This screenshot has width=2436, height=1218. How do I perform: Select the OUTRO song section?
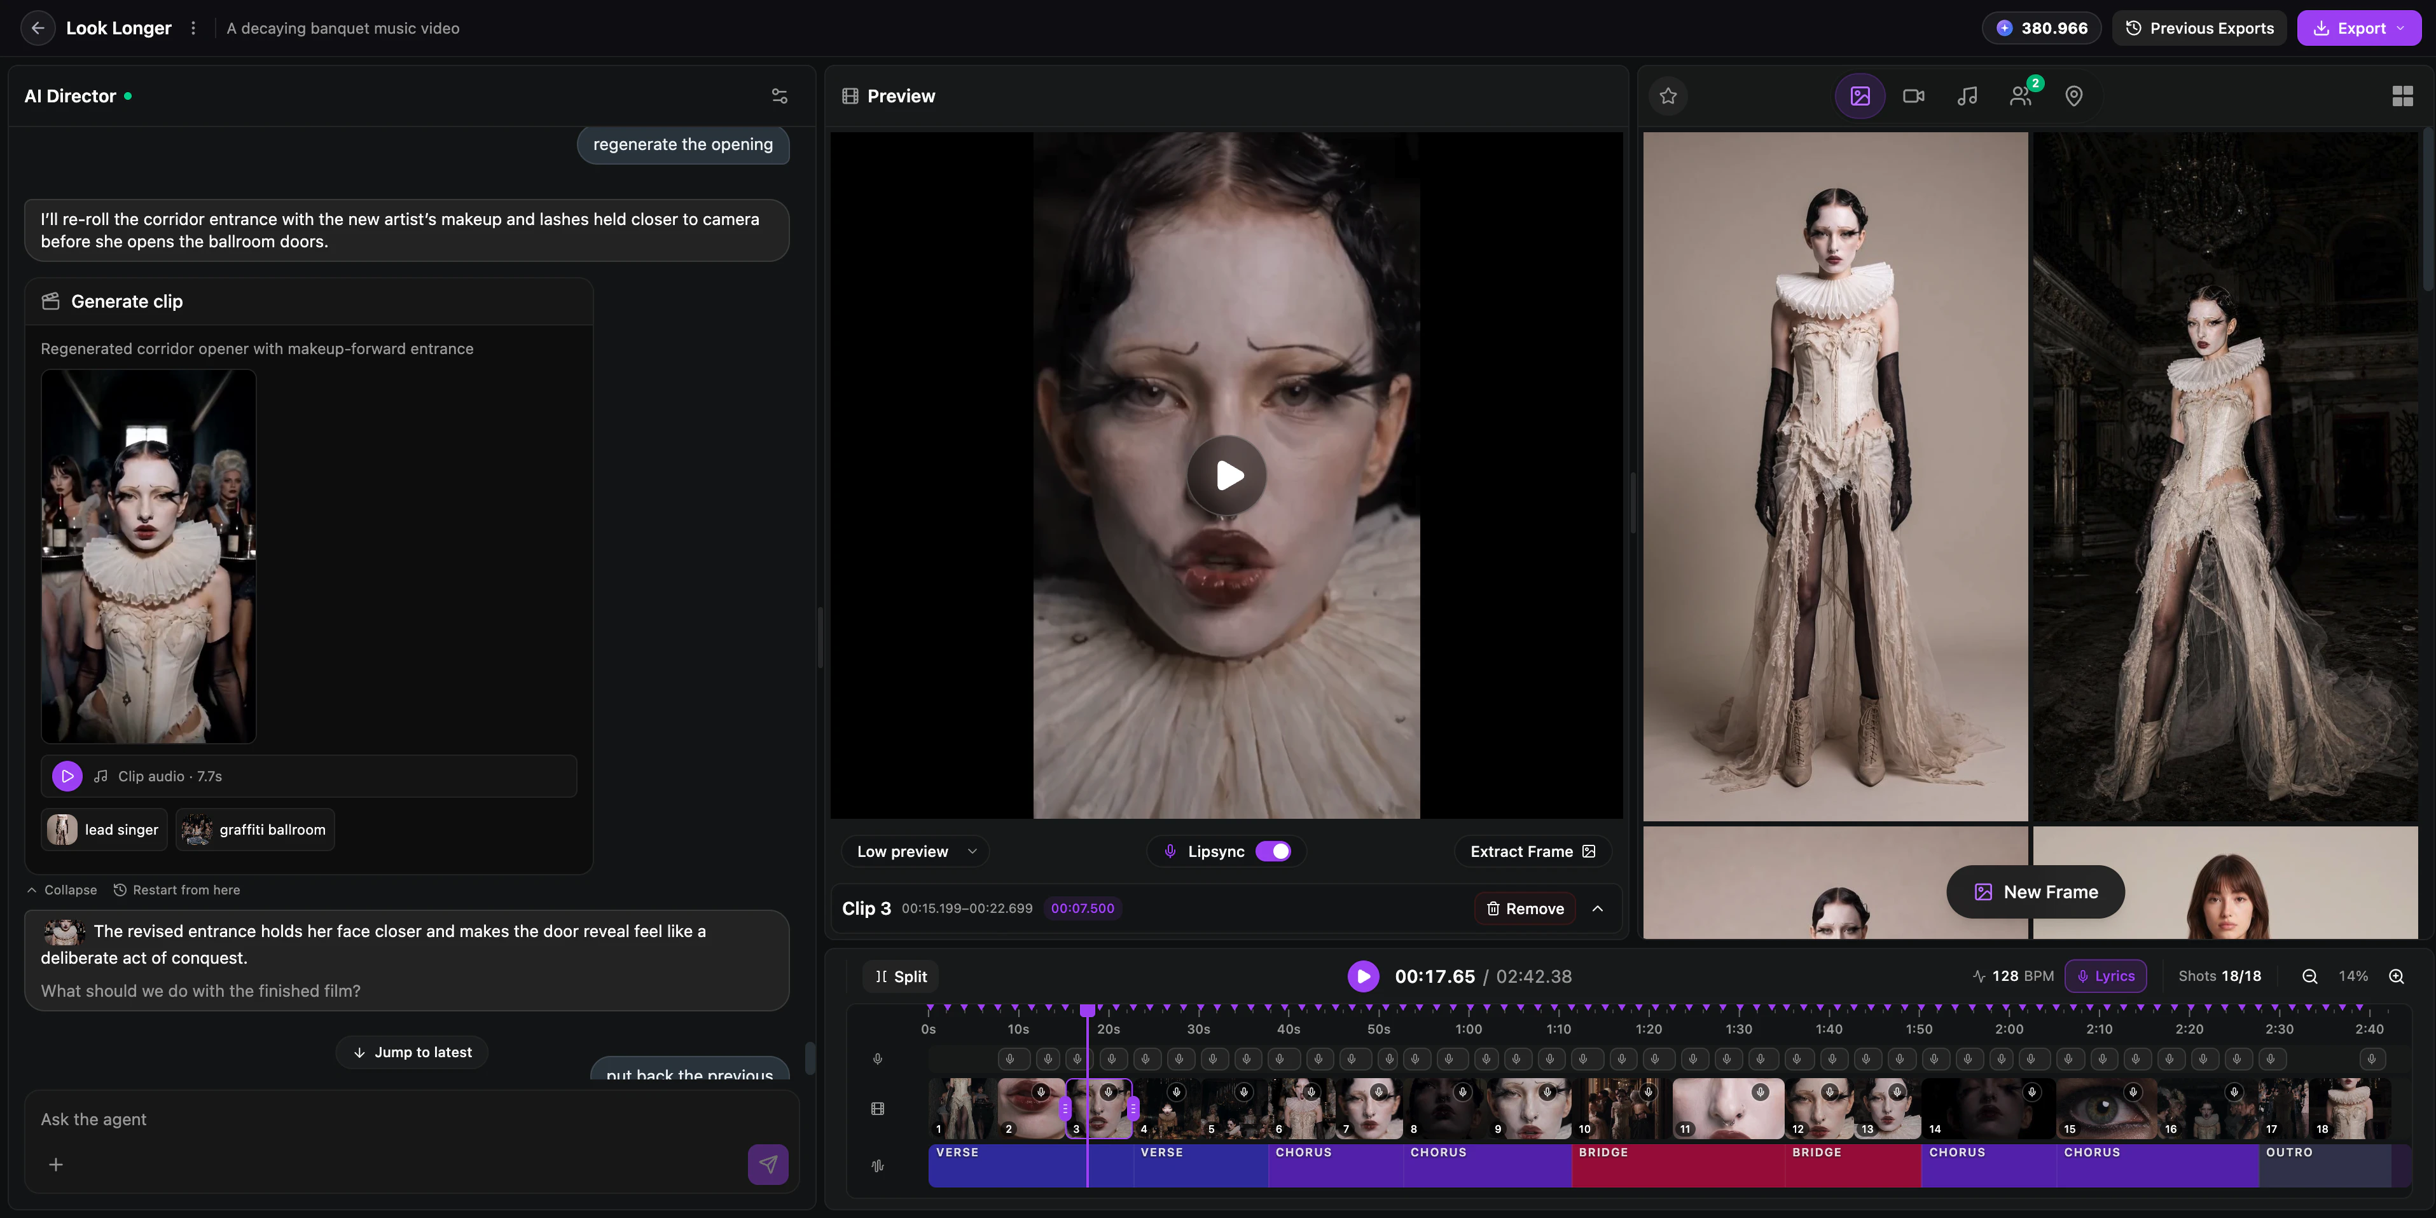point(2325,1165)
